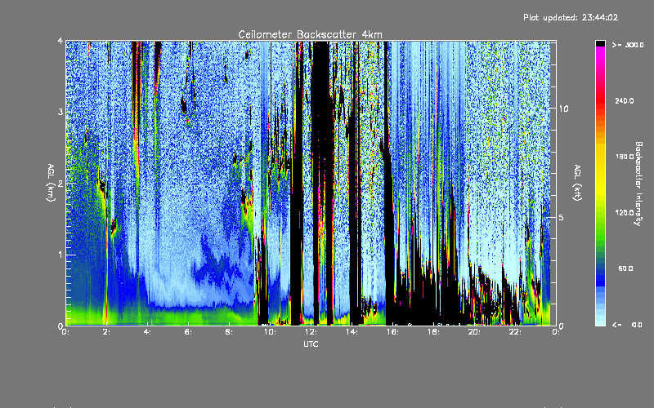The width and height of the screenshot is (654, 408).
Task: Click the 240.0 colorbar label
Action: (x=625, y=100)
